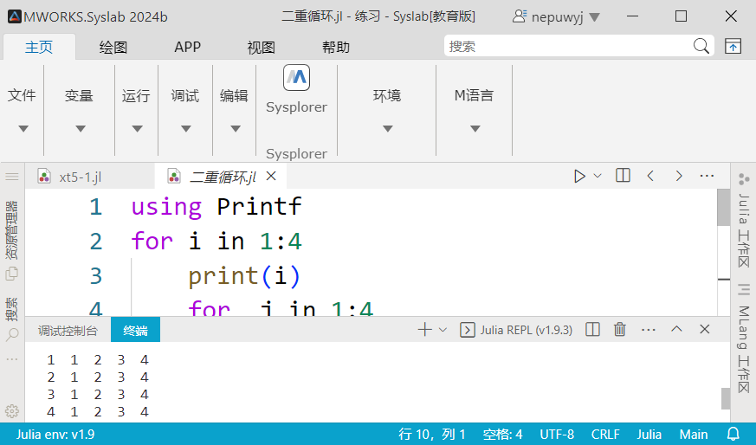This screenshot has height=445, width=756.
Task: Open the 视图 ribbon tab
Action: tap(261, 48)
